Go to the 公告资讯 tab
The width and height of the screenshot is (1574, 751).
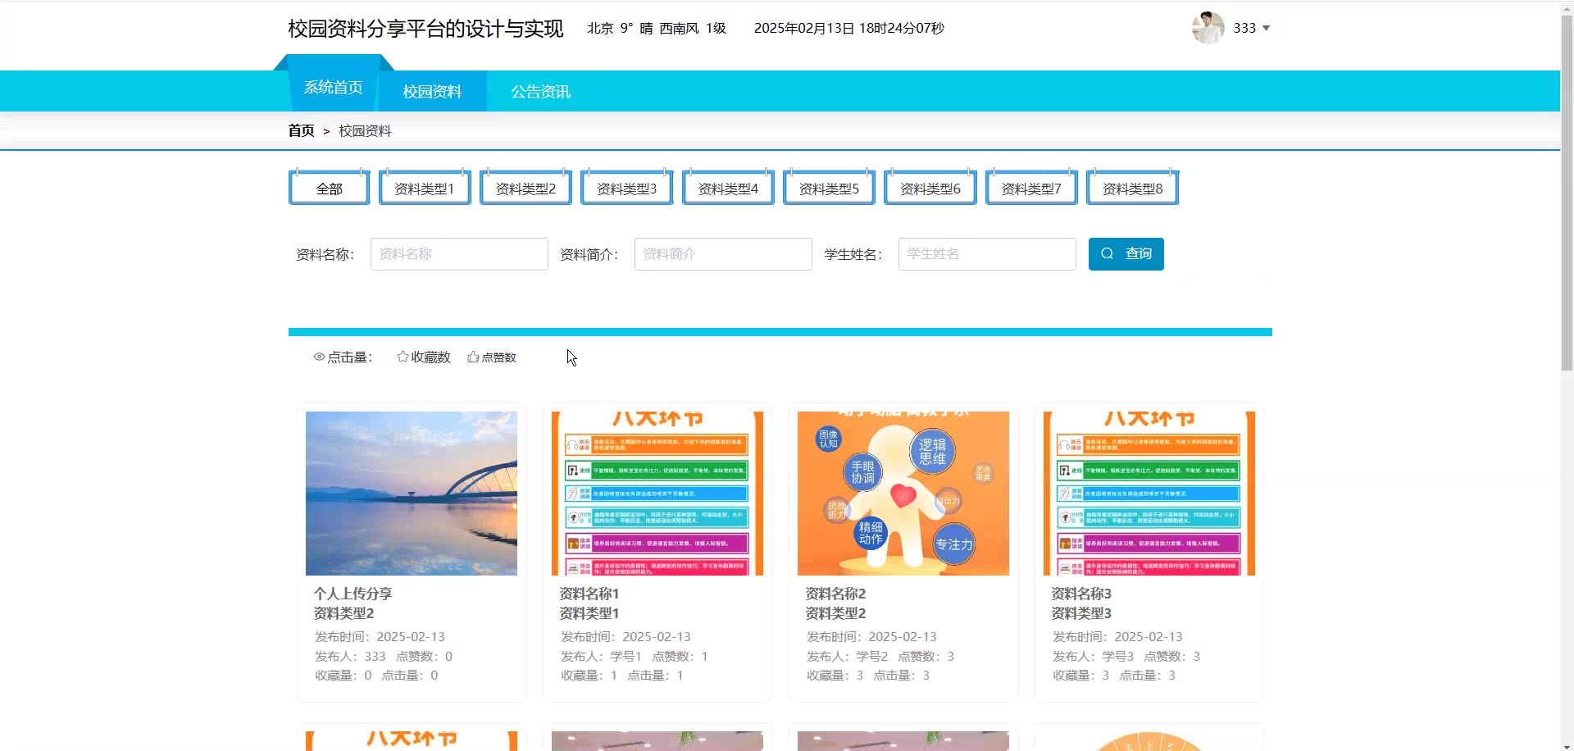click(541, 91)
